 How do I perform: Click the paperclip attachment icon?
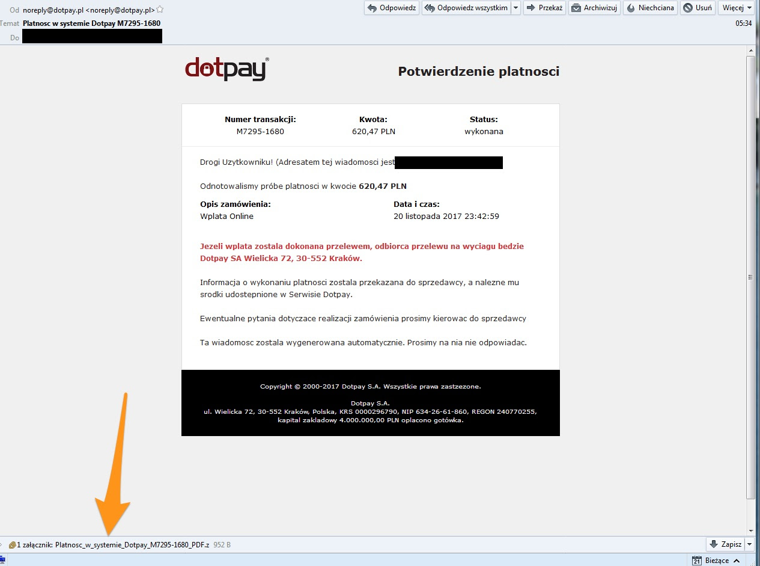pyautogui.click(x=12, y=544)
